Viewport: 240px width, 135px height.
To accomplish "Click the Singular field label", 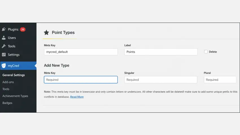I will point(129,73).
